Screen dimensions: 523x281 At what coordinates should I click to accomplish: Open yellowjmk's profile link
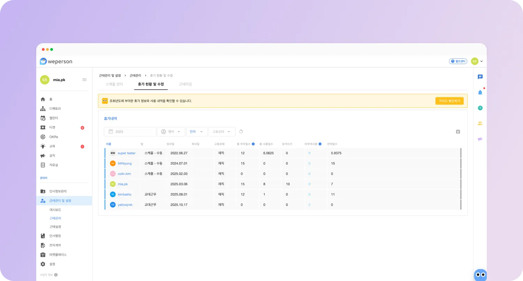[x=125, y=205]
